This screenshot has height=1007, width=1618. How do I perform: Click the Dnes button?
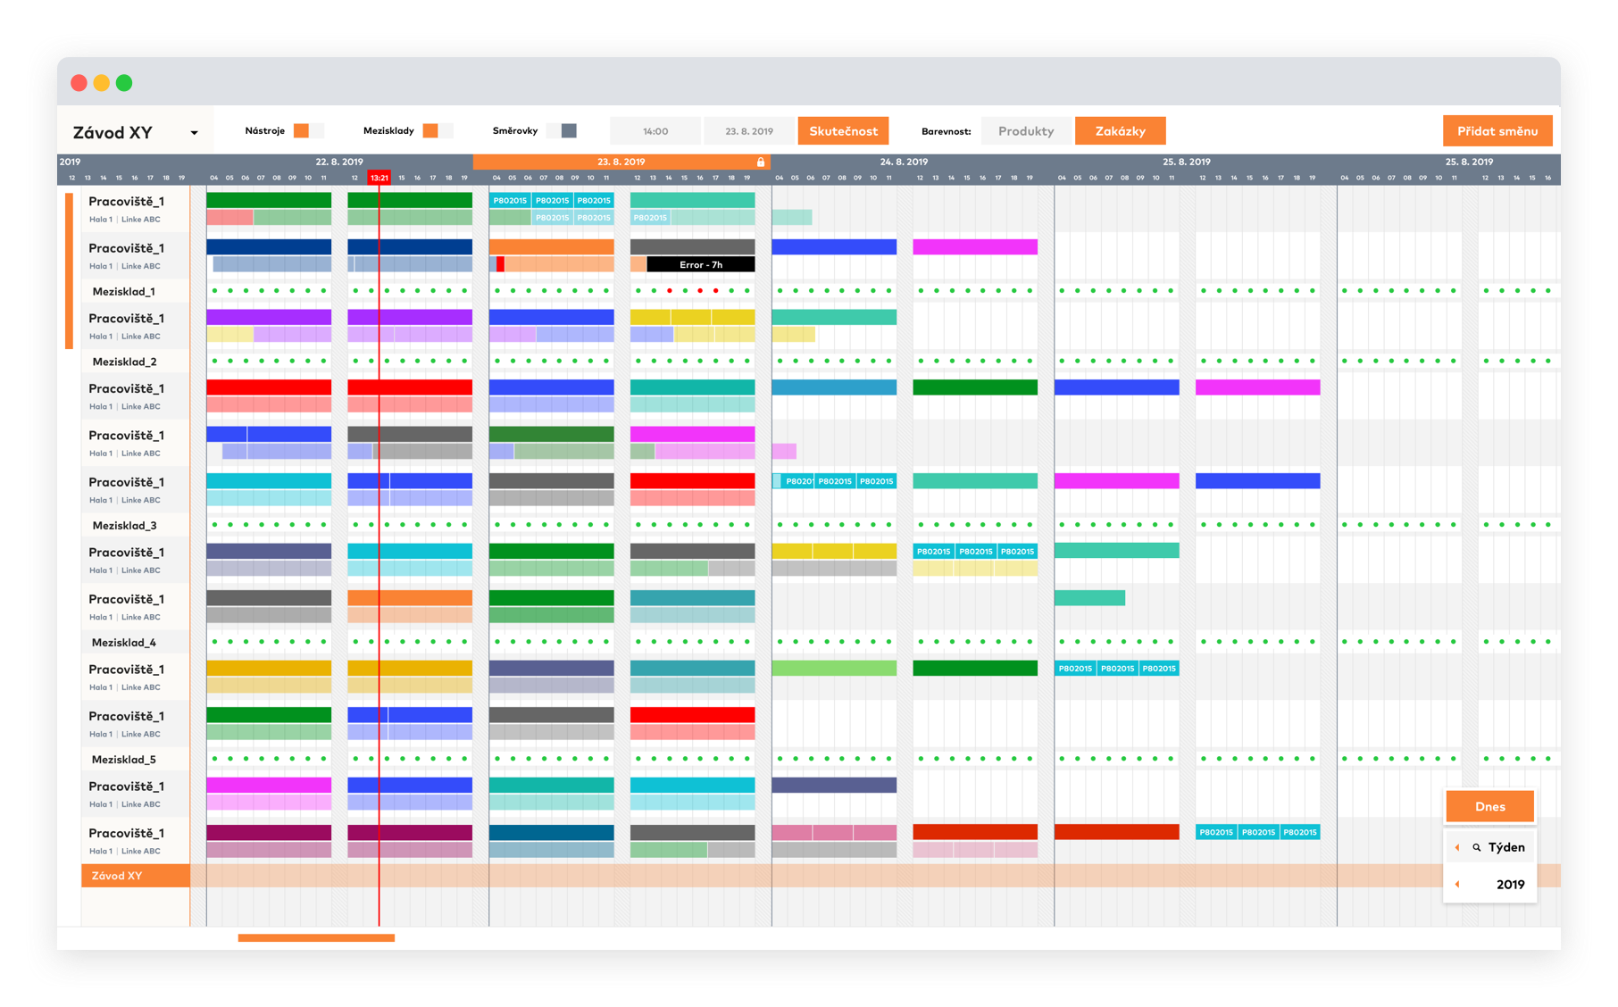click(1489, 806)
